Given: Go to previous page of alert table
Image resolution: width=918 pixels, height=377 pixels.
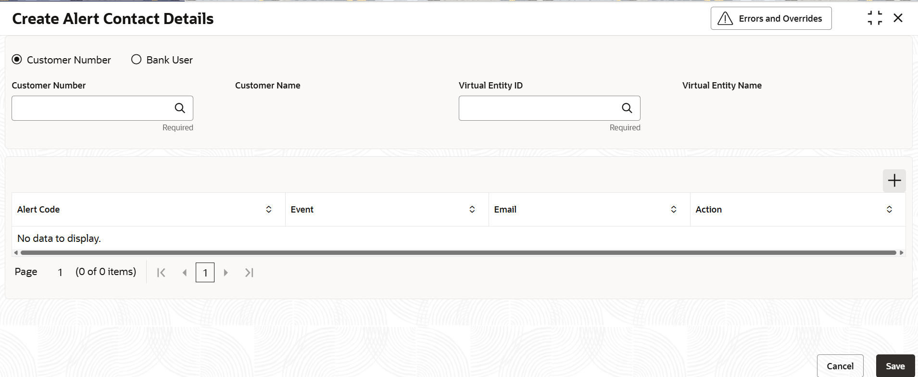Looking at the screenshot, I should tap(184, 273).
